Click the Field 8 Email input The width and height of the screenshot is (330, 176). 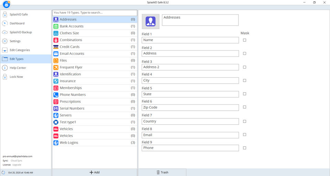(190, 135)
